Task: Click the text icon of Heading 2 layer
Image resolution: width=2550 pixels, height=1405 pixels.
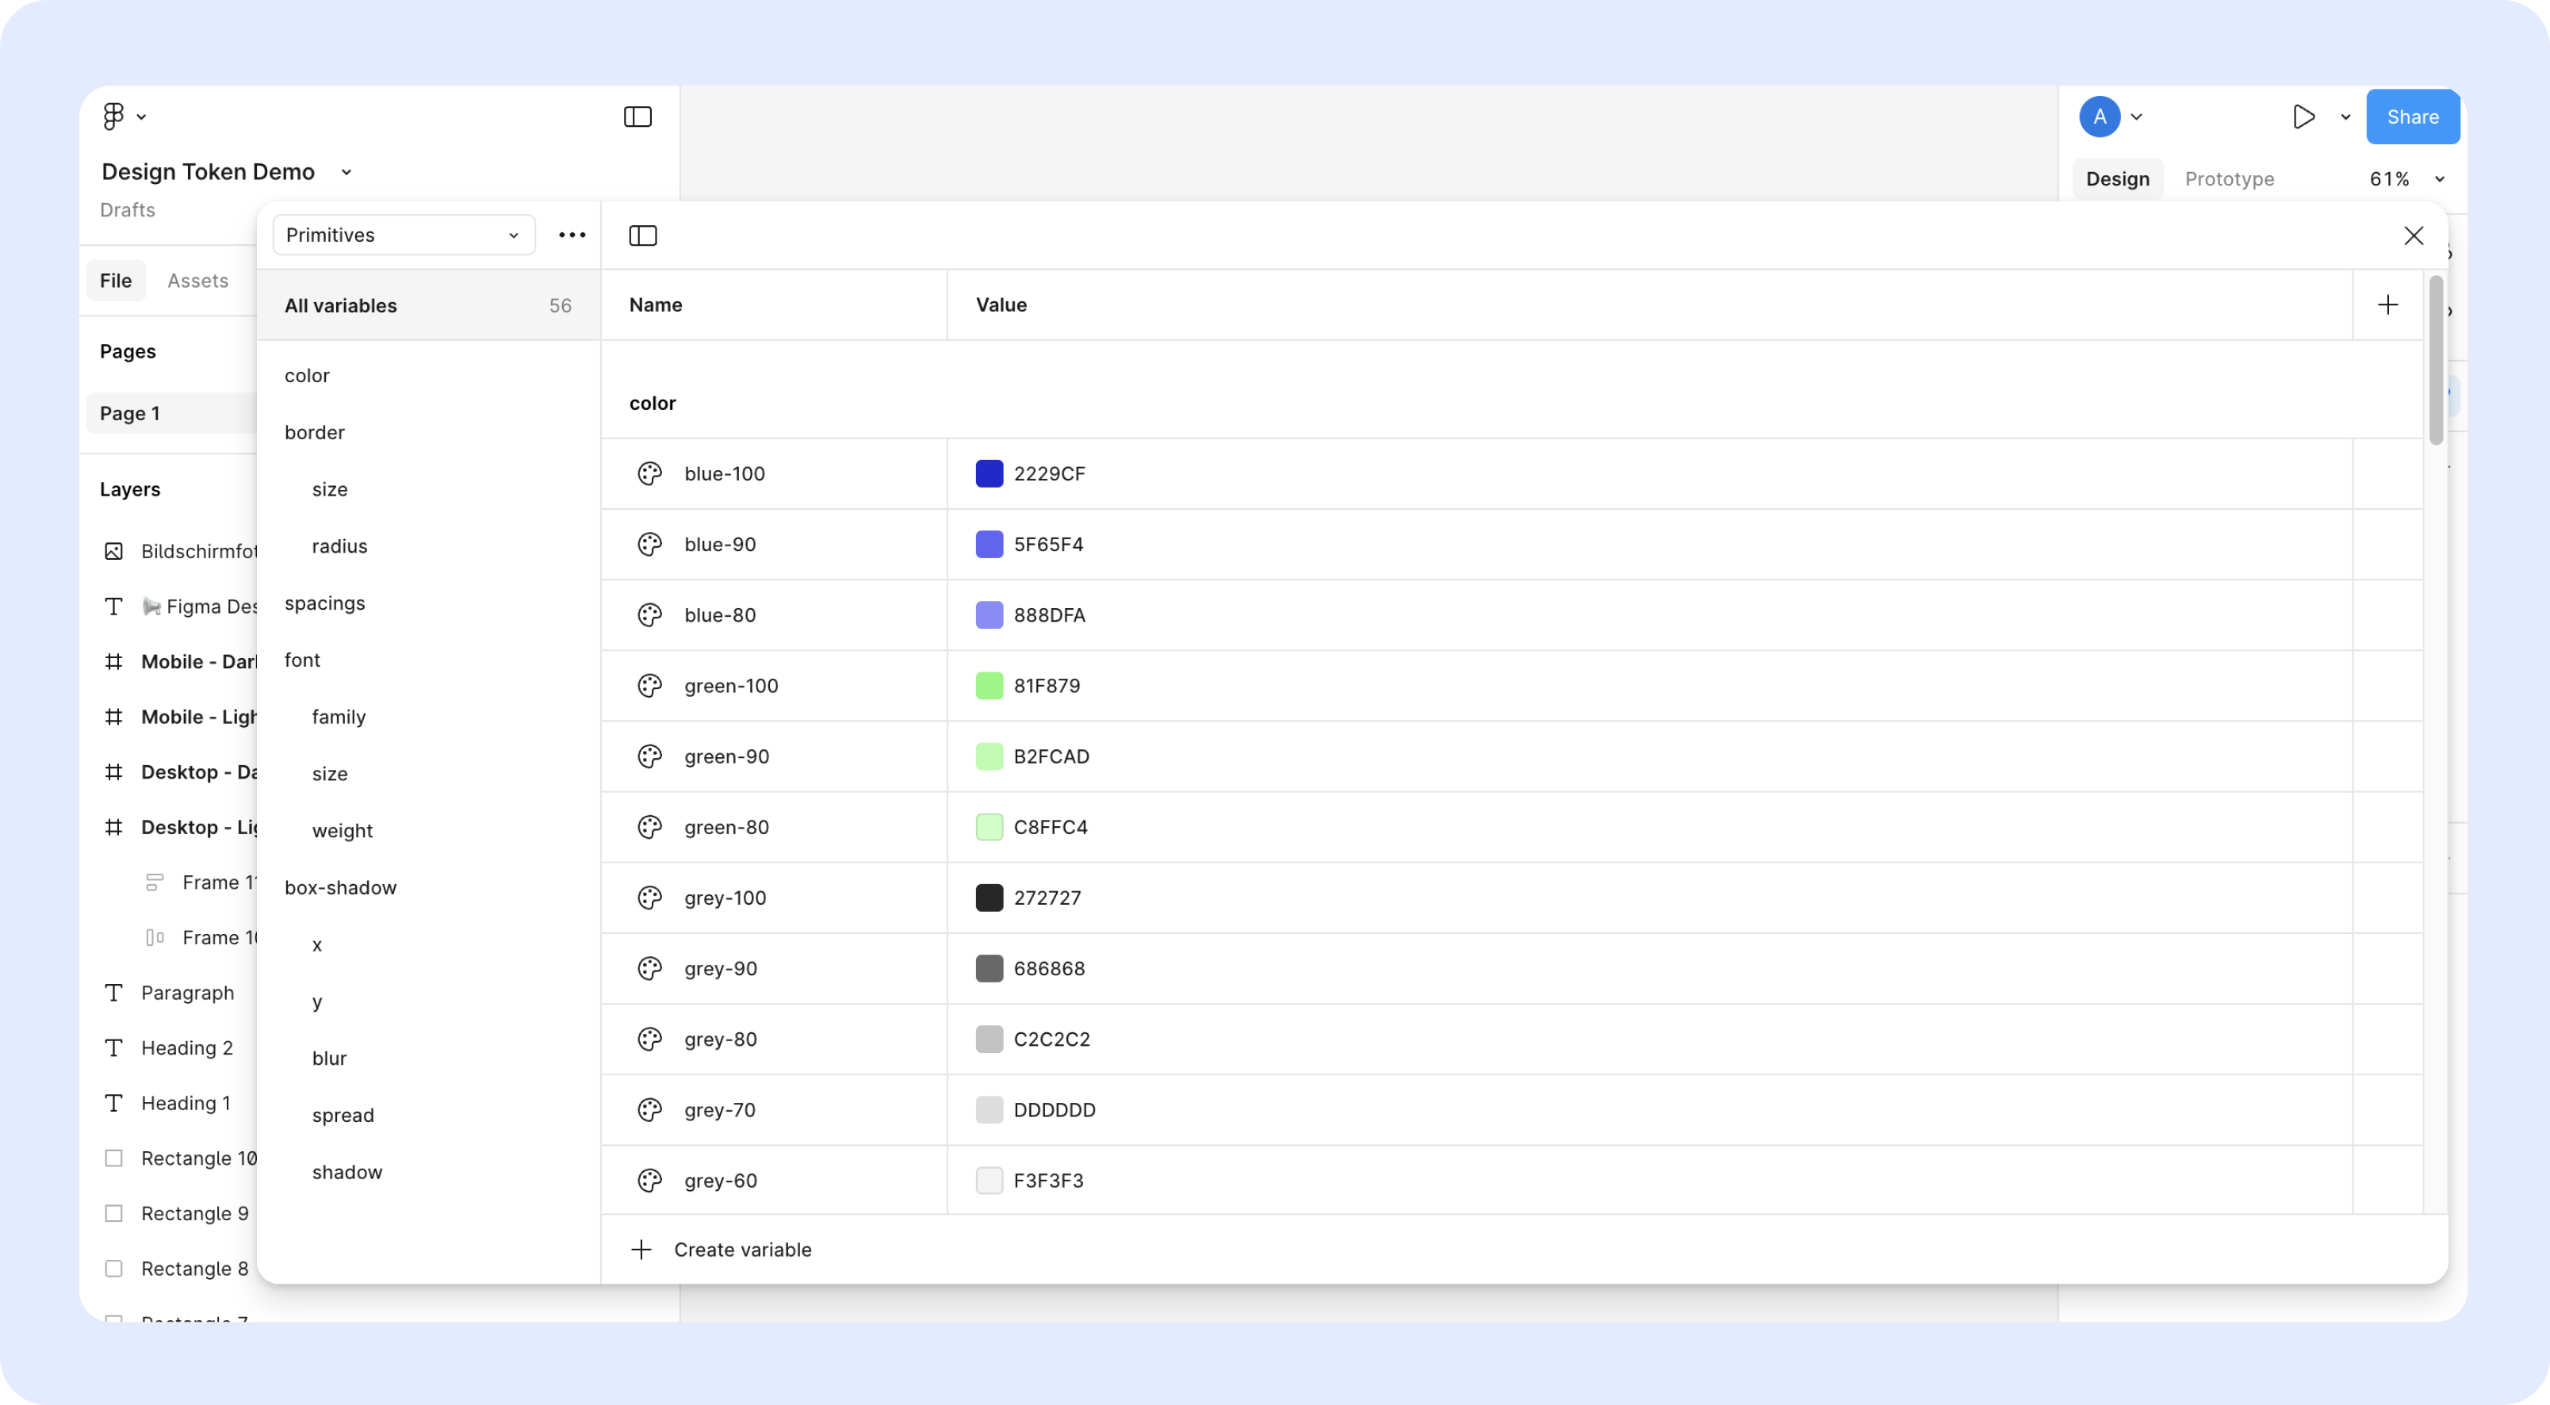Action: (x=114, y=1048)
